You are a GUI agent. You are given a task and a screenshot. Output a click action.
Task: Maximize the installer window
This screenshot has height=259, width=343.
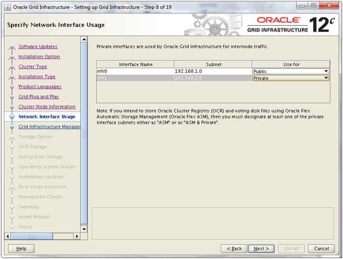314,6
